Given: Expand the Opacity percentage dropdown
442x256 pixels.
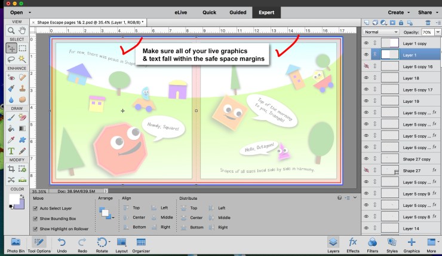Looking at the screenshot, I should 438,32.
